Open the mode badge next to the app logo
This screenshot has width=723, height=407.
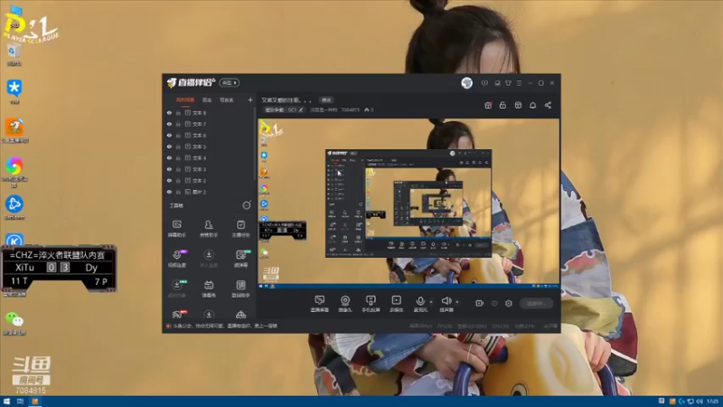pos(230,83)
